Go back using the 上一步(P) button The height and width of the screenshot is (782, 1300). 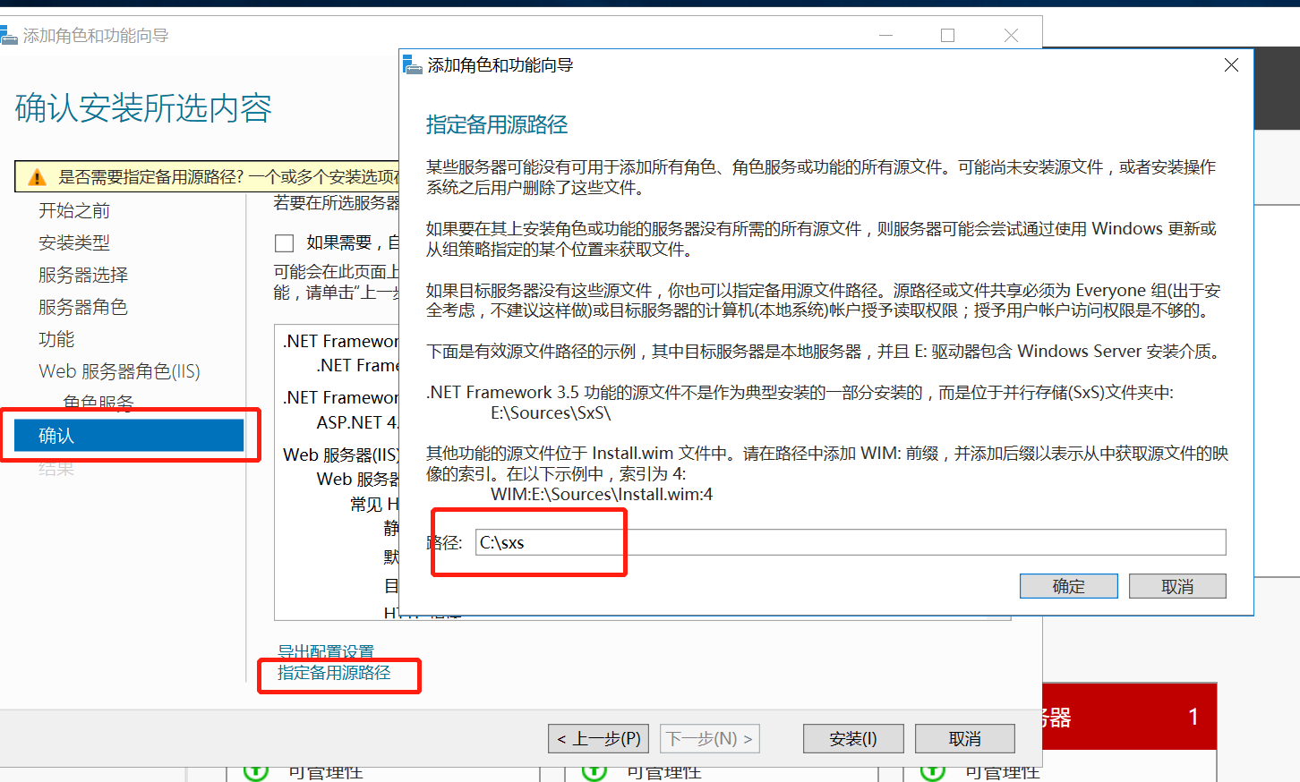click(x=598, y=738)
